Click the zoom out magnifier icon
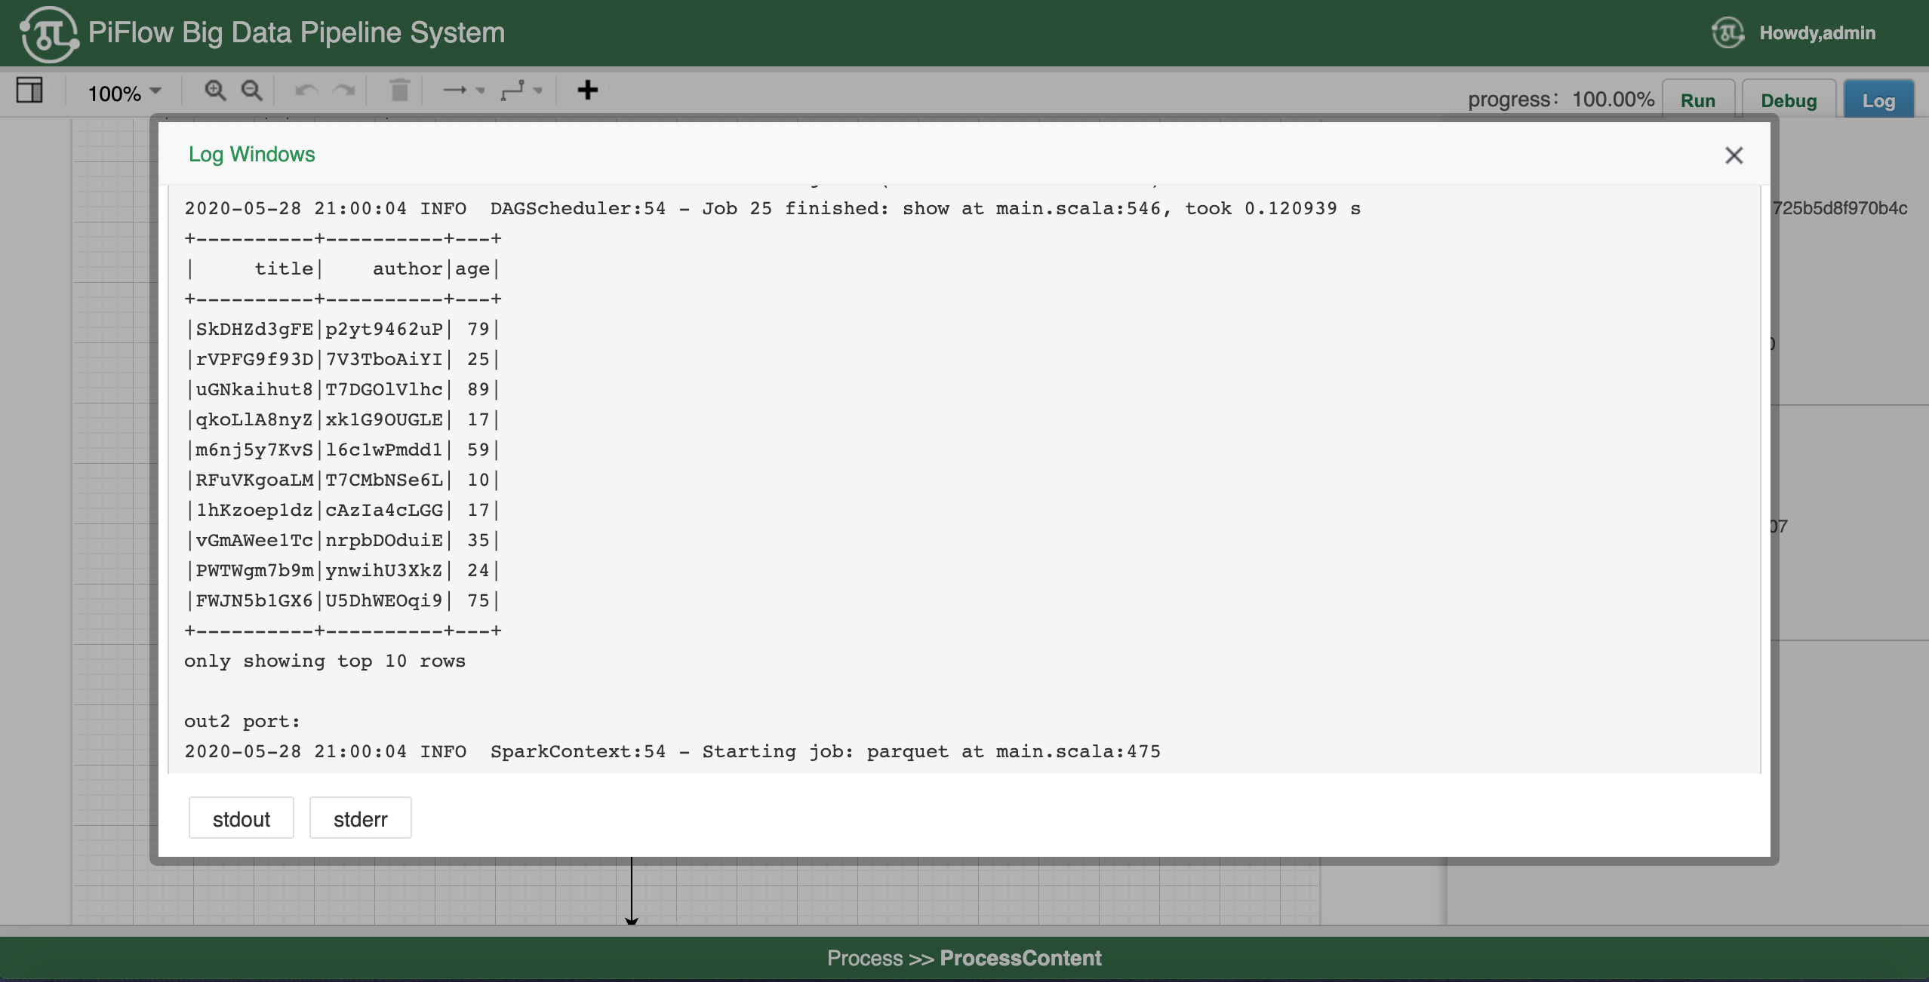 point(251,91)
